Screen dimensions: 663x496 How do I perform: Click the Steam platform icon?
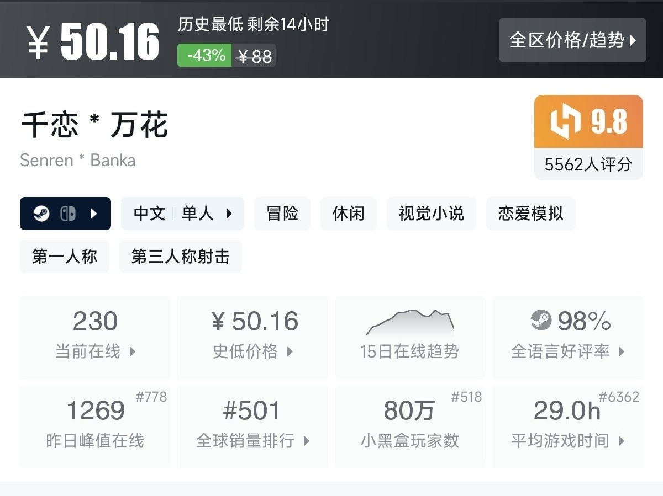pos(41,214)
